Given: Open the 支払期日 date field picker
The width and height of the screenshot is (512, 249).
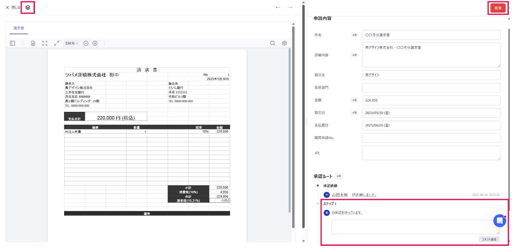Looking at the screenshot, I should click(431, 125).
